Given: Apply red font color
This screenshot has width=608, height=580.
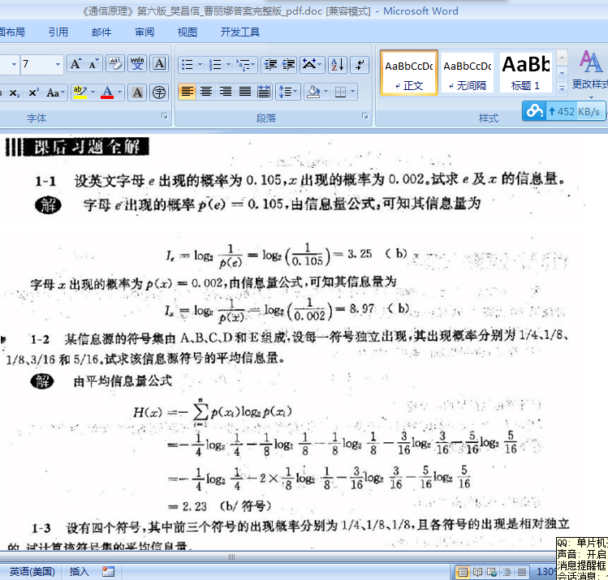Looking at the screenshot, I should pyautogui.click(x=107, y=92).
